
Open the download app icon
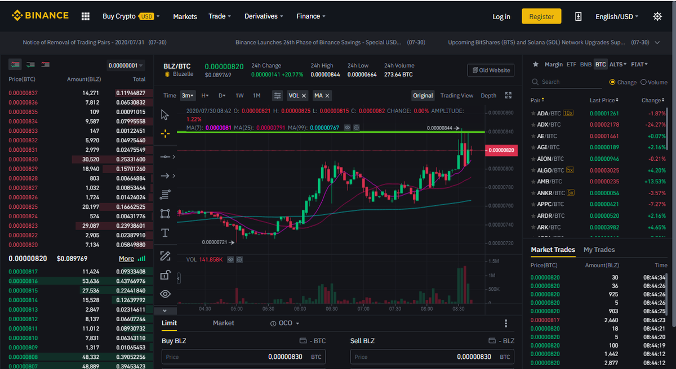coord(578,16)
